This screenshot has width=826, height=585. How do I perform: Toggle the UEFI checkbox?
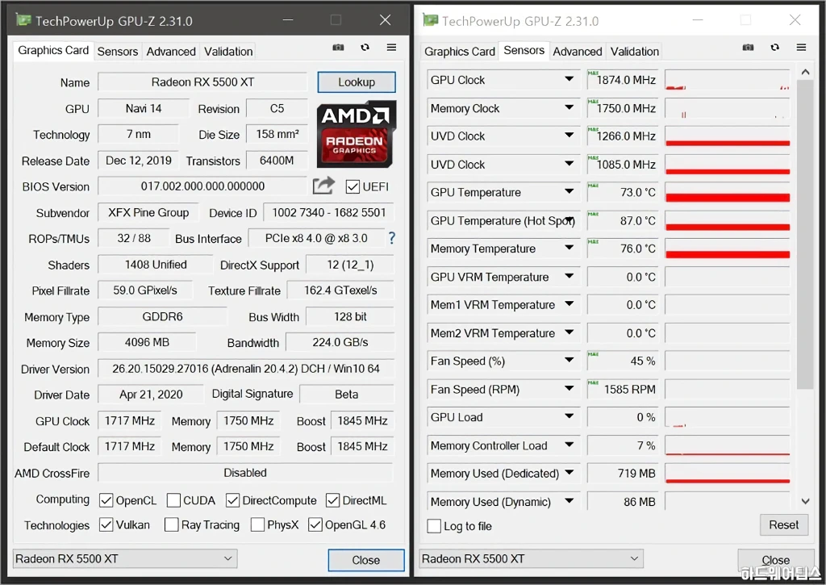pyautogui.click(x=353, y=186)
